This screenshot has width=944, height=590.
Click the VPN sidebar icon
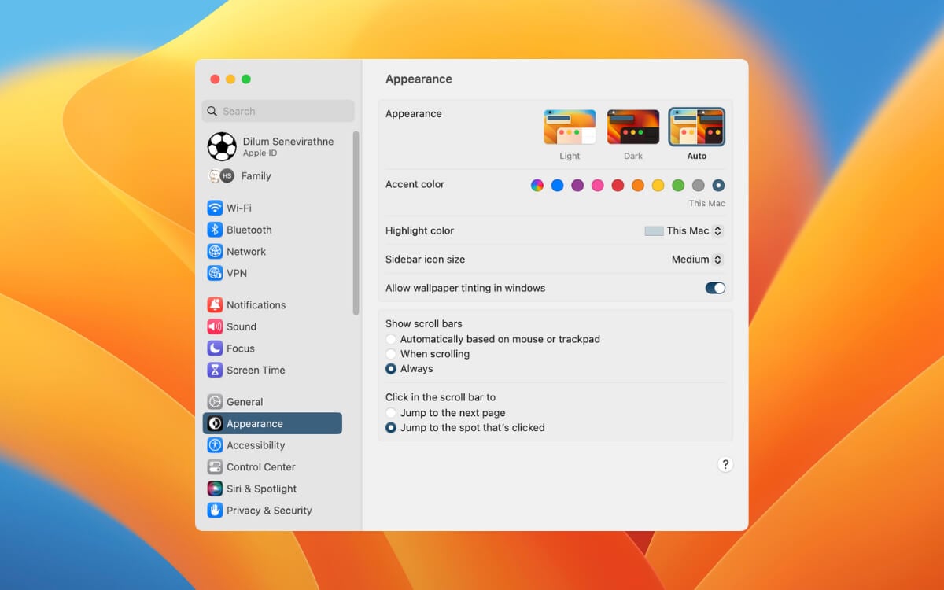point(215,273)
